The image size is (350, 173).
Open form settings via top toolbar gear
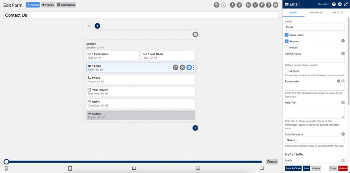(275, 5)
